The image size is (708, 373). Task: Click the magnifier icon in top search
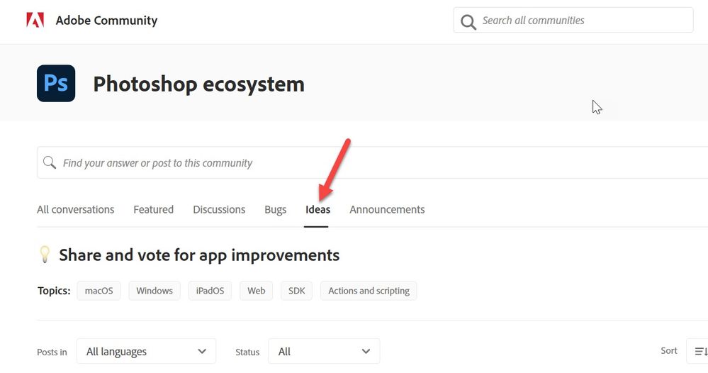coord(468,21)
